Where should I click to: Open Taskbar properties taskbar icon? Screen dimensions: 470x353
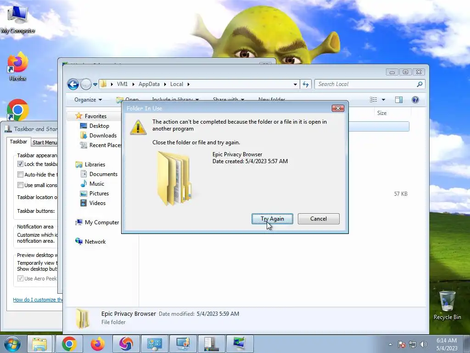(x=211, y=344)
